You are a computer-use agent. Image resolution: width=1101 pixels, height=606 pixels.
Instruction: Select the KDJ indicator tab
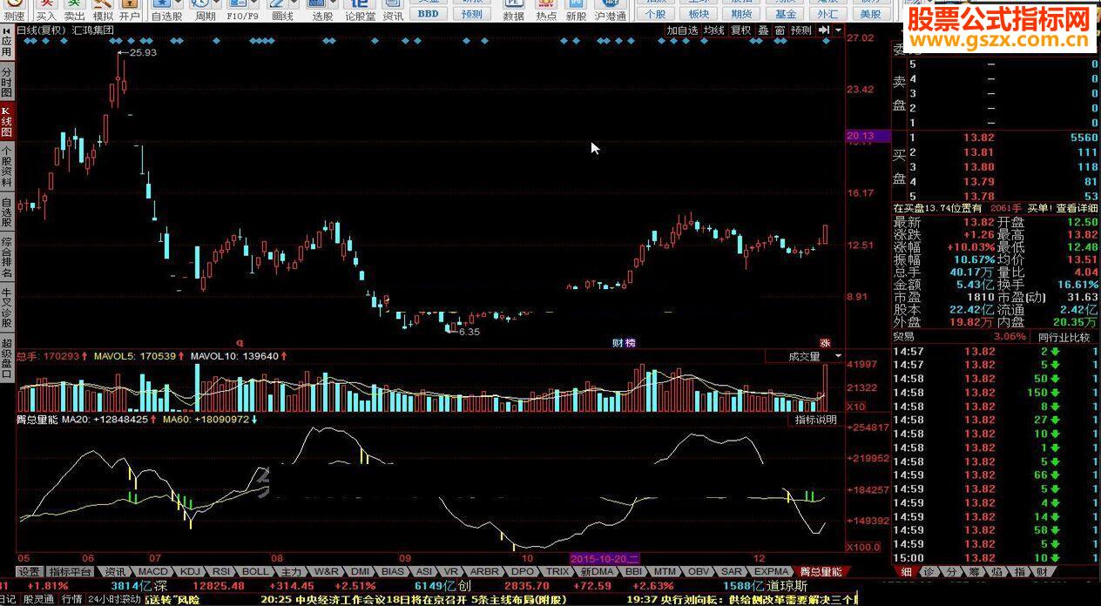(189, 572)
